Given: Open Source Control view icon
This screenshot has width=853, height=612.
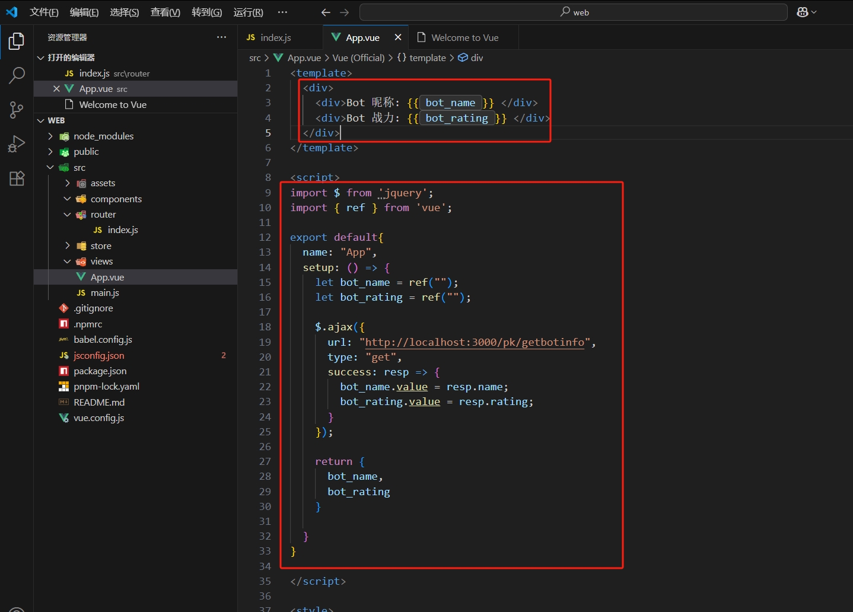Looking at the screenshot, I should coord(17,110).
